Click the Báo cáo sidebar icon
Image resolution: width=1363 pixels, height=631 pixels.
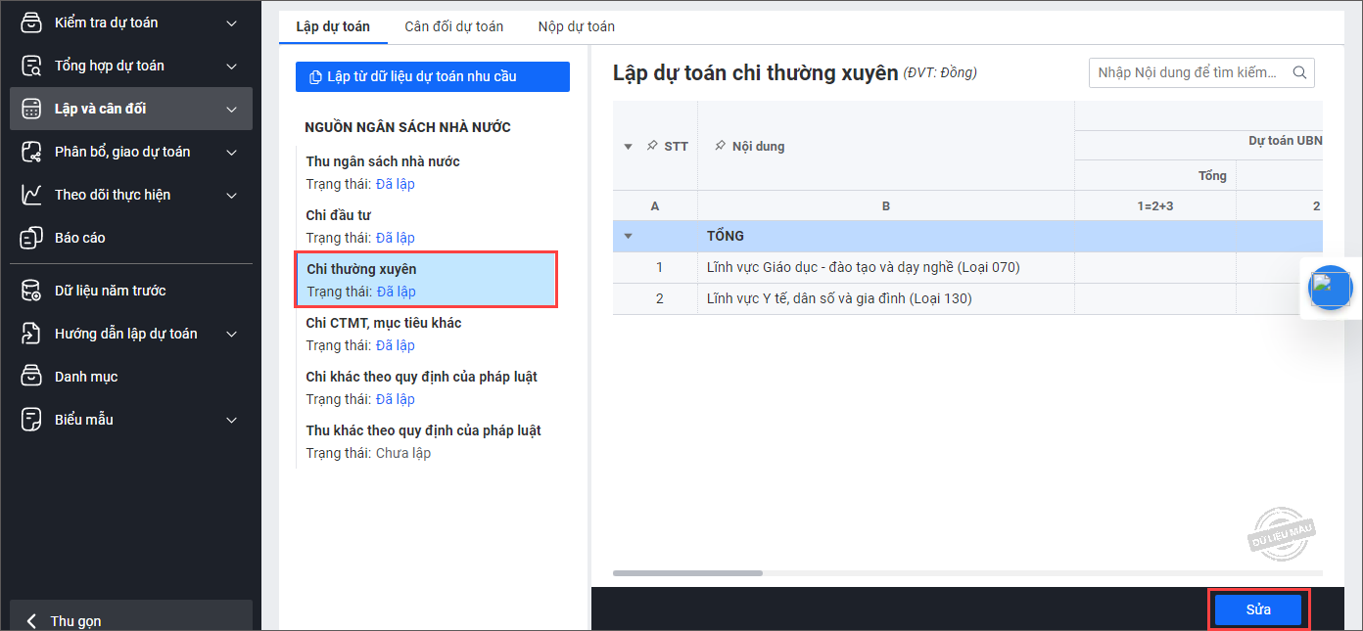(32, 238)
